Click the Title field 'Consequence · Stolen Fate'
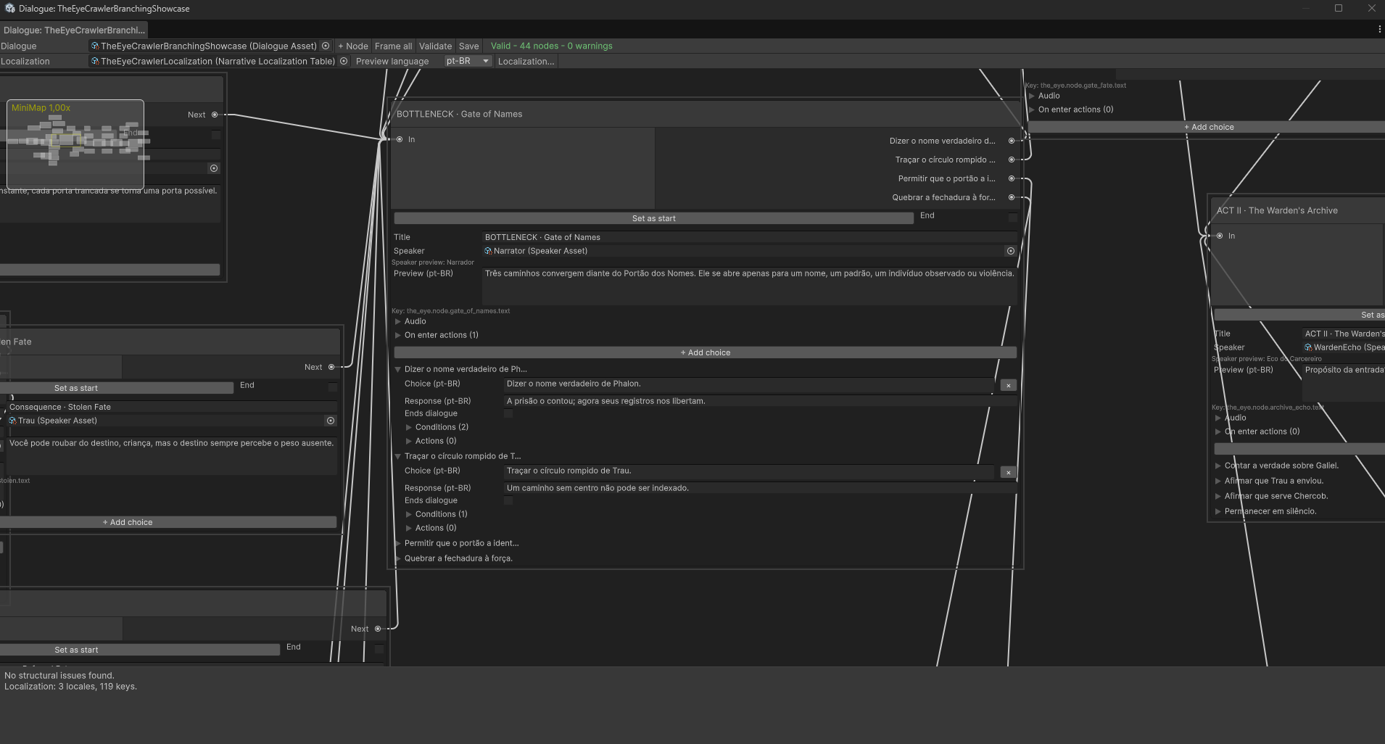Image resolution: width=1385 pixels, height=744 pixels. coord(172,407)
